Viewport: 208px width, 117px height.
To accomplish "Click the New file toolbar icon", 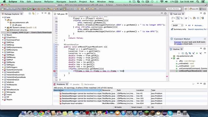I will (3, 9).
